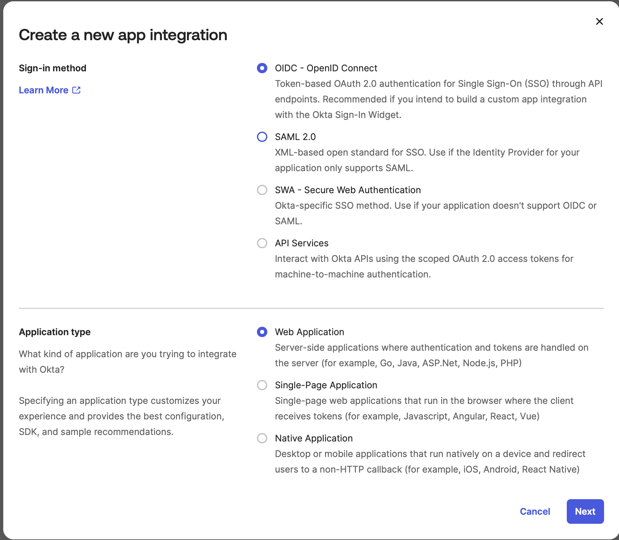The image size is (619, 540).
Task: Click the Web Application label text
Action: point(309,332)
